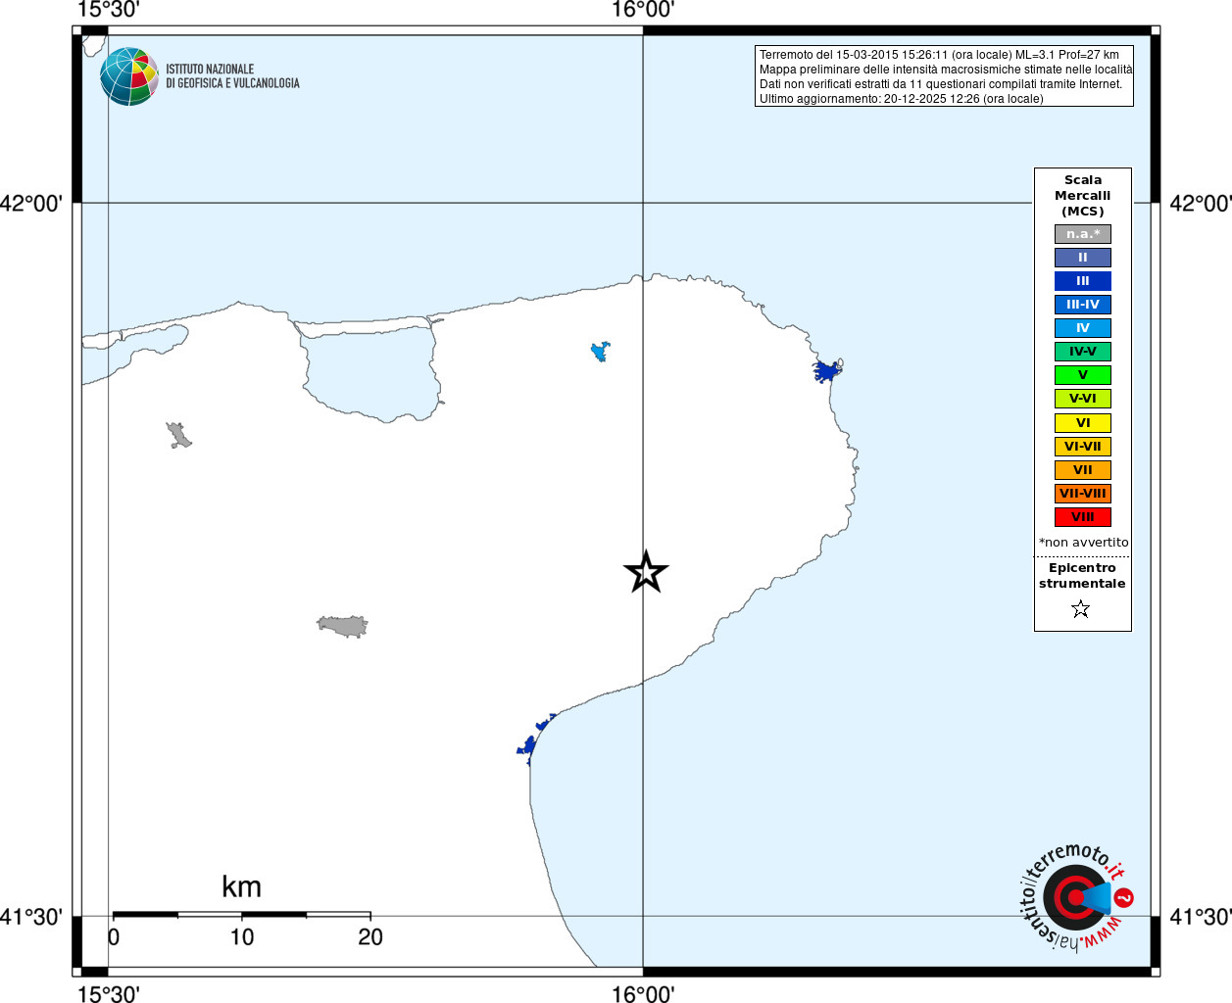The height and width of the screenshot is (1003, 1232).
Task: Select the V-VI legend swatch
Action: point(1083,399)
